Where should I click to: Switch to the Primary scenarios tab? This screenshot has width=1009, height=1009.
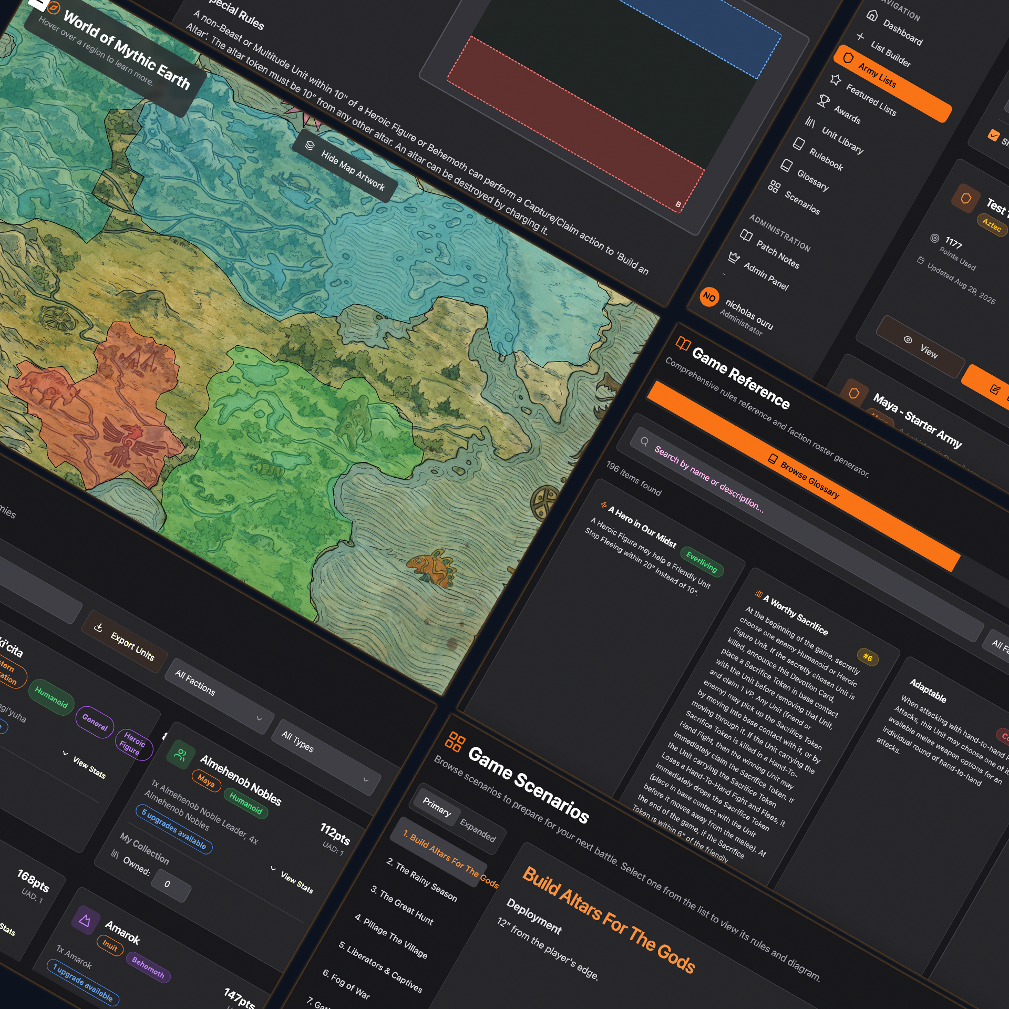(437, 807)
